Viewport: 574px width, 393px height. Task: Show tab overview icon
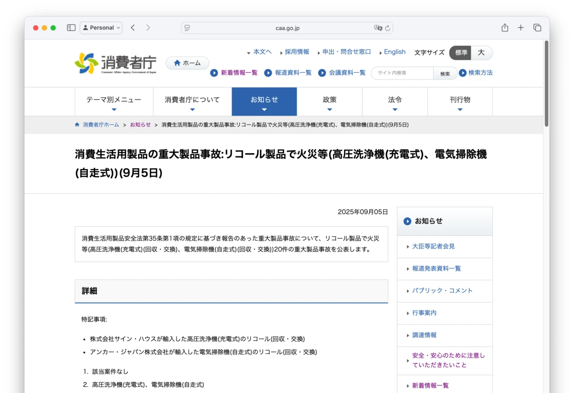point(537,28)
